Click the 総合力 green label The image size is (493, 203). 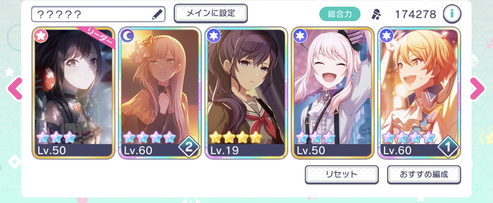click(x=340, y=14)
